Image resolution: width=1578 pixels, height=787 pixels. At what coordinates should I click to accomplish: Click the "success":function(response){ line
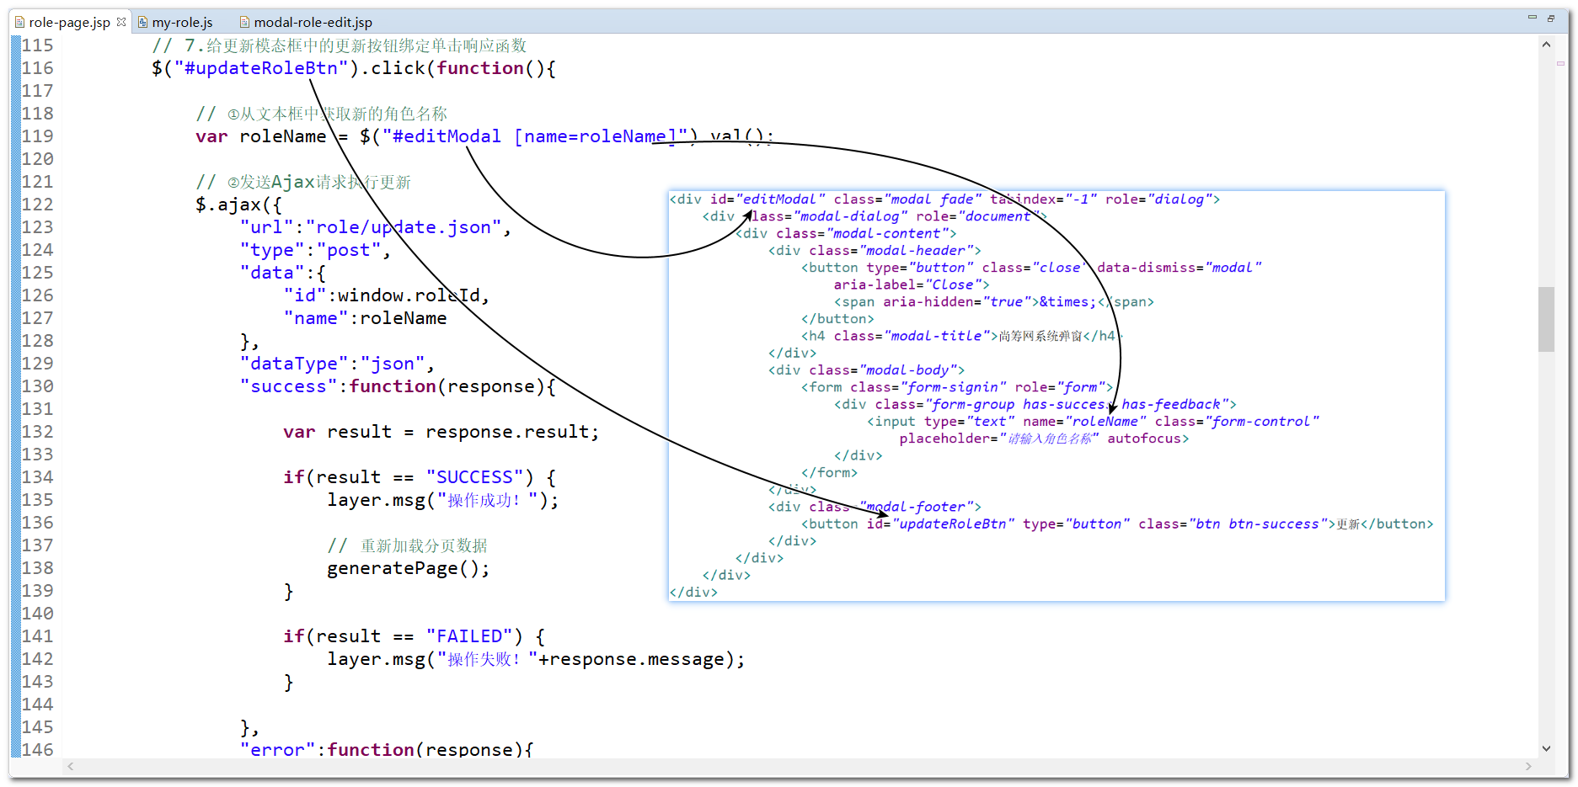(398, 386)
